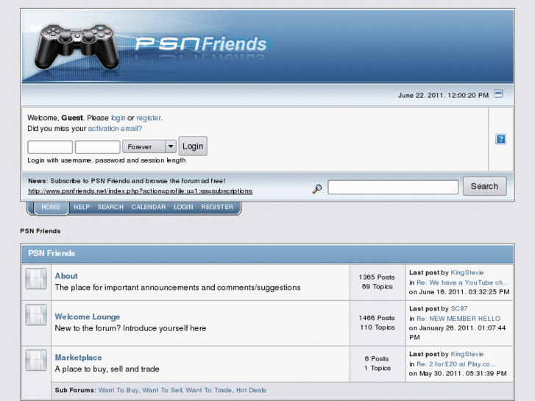Open the LOGIN menu item
Screen dimensions: 535x401
point(183,207)
